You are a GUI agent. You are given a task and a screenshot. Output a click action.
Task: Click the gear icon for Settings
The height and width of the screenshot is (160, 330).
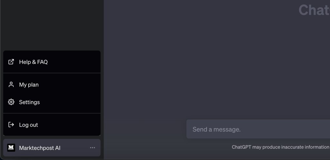coord(11,102)
